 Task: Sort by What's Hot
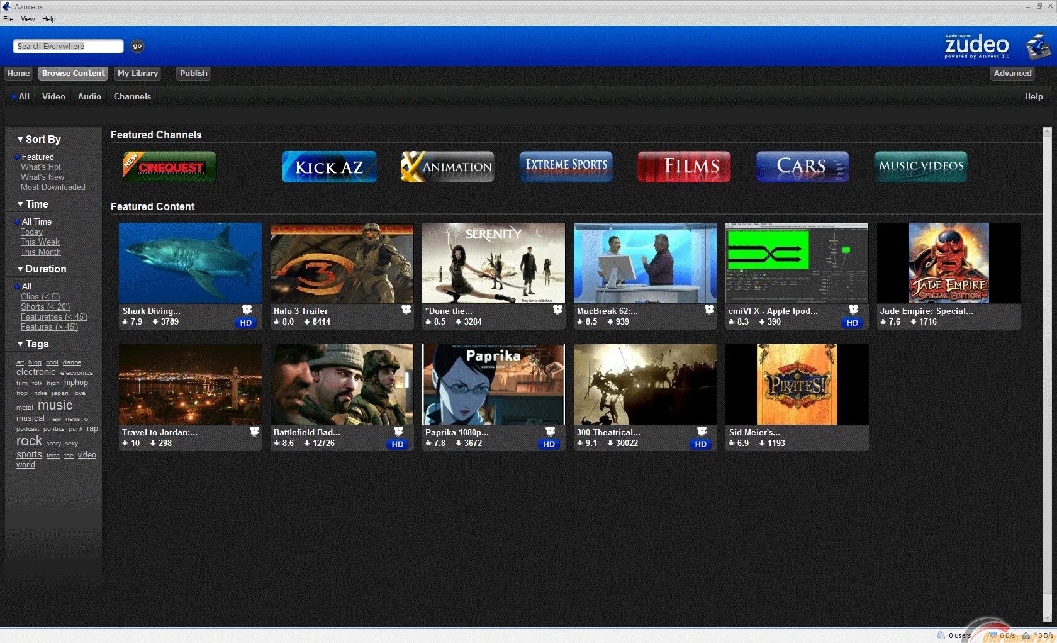(x=41, y=167)
